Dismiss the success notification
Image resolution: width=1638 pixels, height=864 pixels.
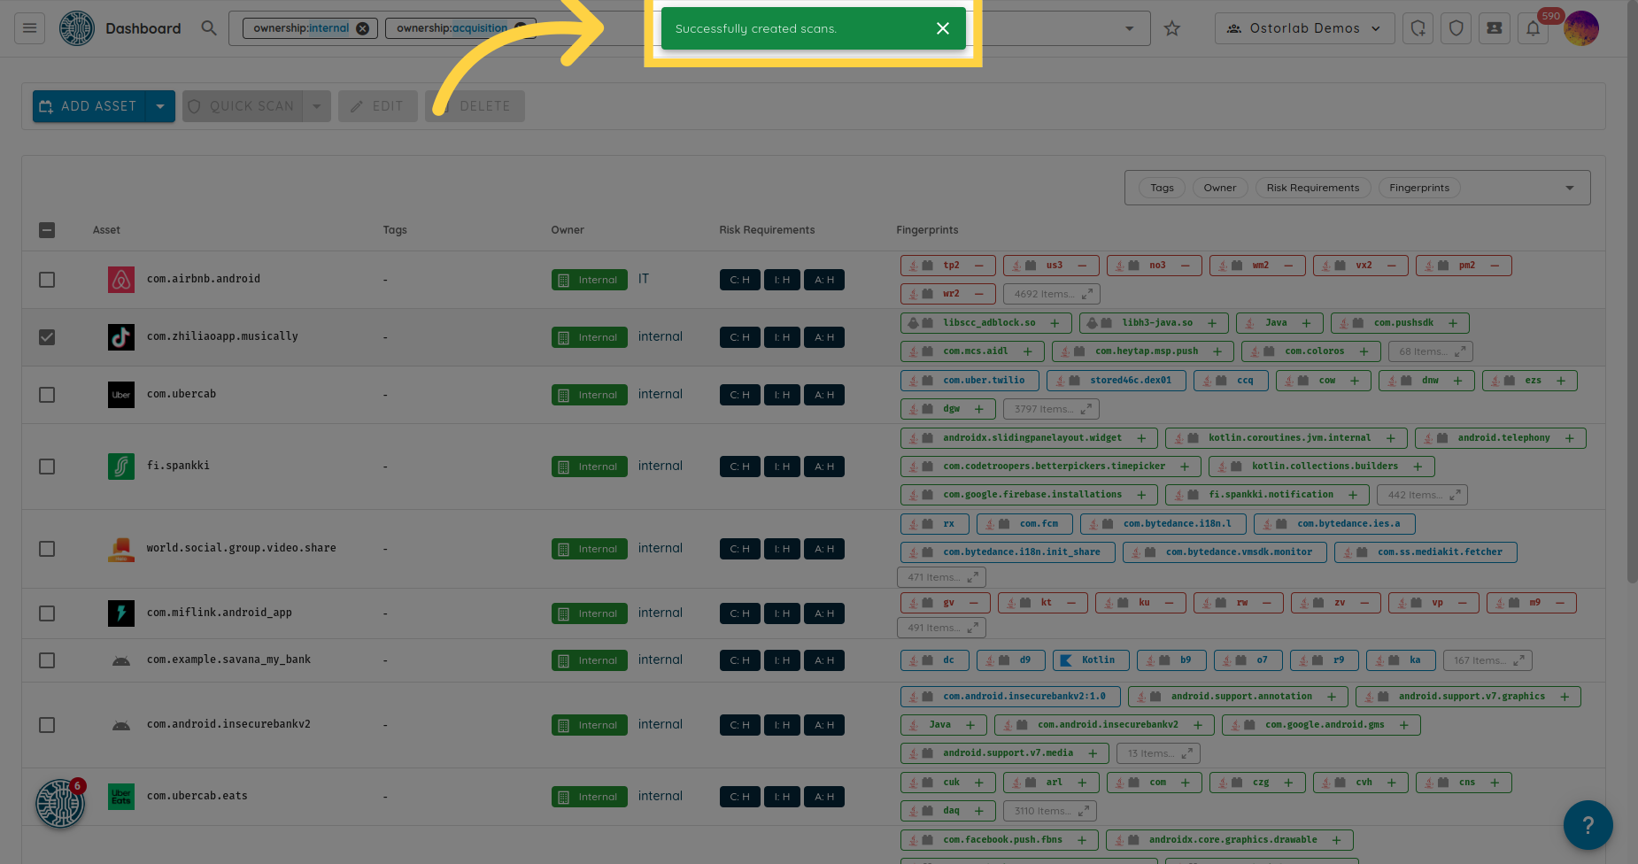pos(943,28)
